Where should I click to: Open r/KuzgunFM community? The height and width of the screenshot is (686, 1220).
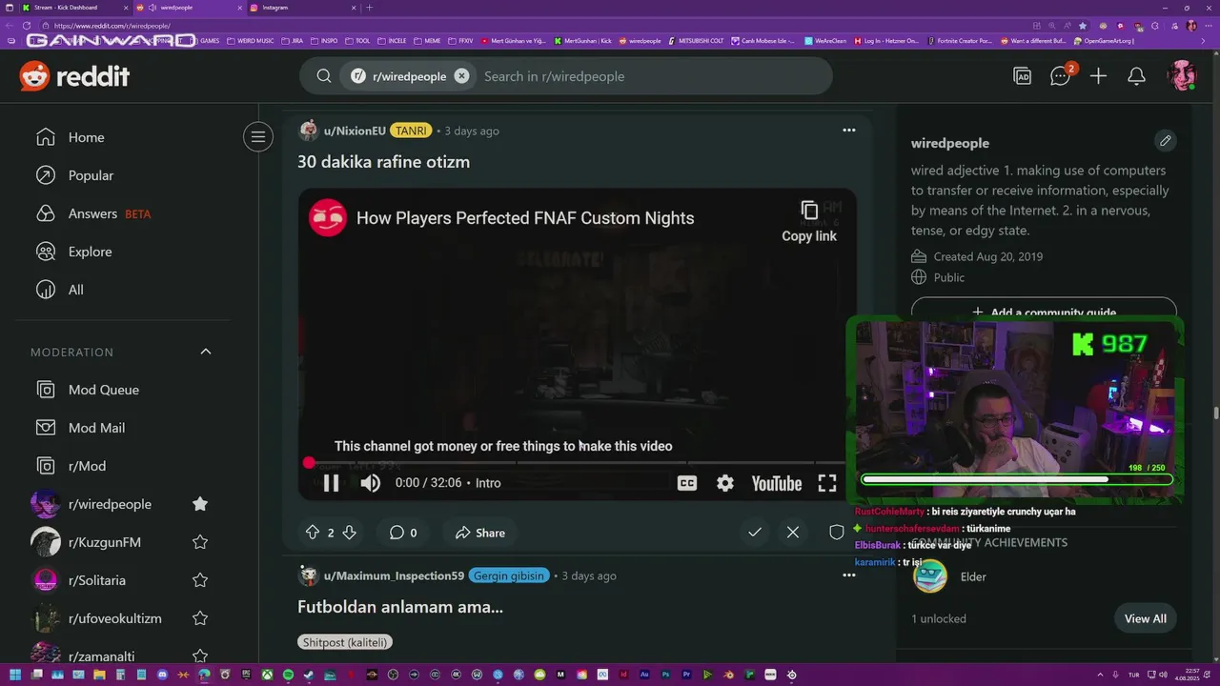click(105, 542)
